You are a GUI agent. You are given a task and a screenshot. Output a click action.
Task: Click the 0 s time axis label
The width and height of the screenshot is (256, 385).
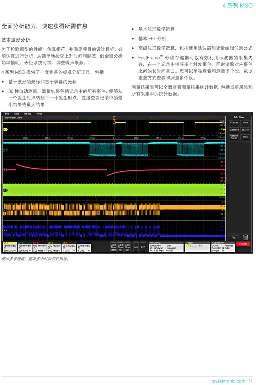pyautogui.click(x=114, y=138)
